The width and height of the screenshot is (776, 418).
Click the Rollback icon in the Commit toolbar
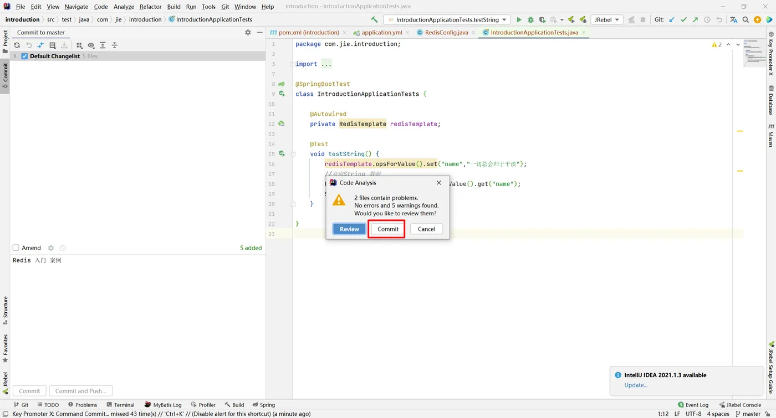[x=29, y=45]
